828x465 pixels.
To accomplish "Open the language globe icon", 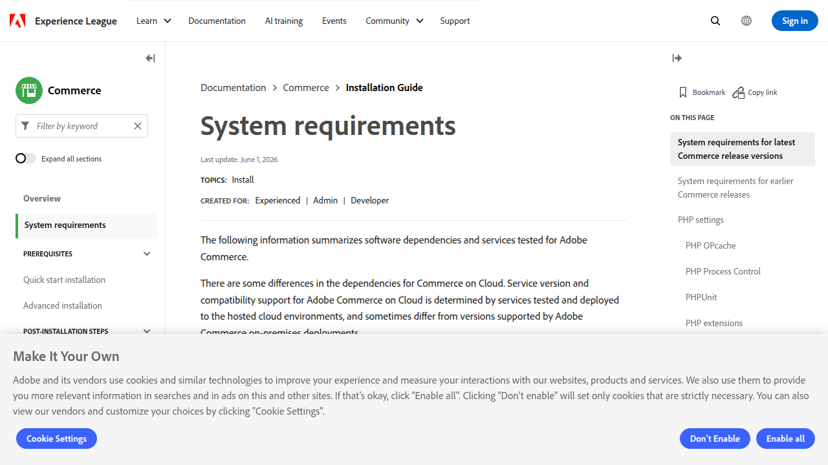I will click(746, 21).
